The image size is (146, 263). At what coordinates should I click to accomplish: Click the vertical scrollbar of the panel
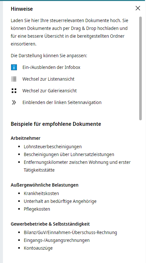[x=140, y=68]
